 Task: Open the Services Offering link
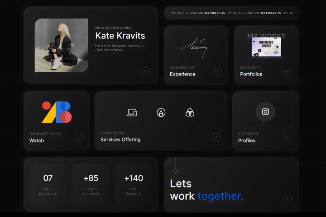click(x=120, y=140)
